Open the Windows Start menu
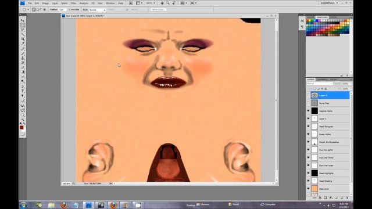 click(x=23, y=205)
